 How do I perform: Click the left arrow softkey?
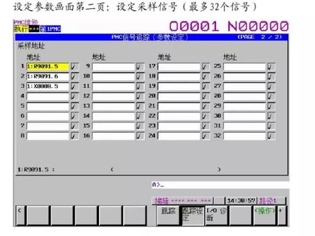(20, 215)
